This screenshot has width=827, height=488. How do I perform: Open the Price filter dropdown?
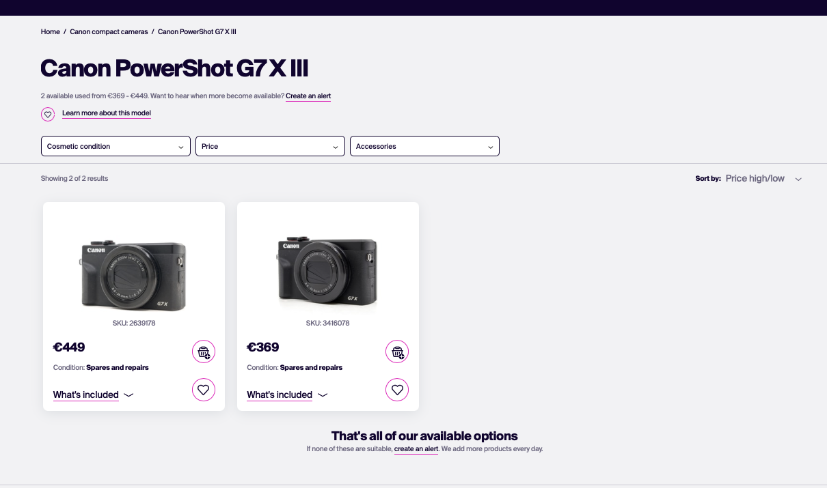(270, 146)
